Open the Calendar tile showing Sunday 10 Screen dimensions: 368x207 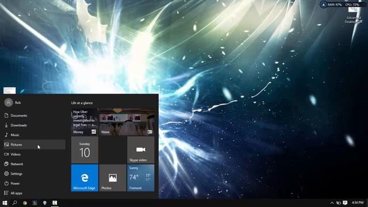(x=85, y=150)
